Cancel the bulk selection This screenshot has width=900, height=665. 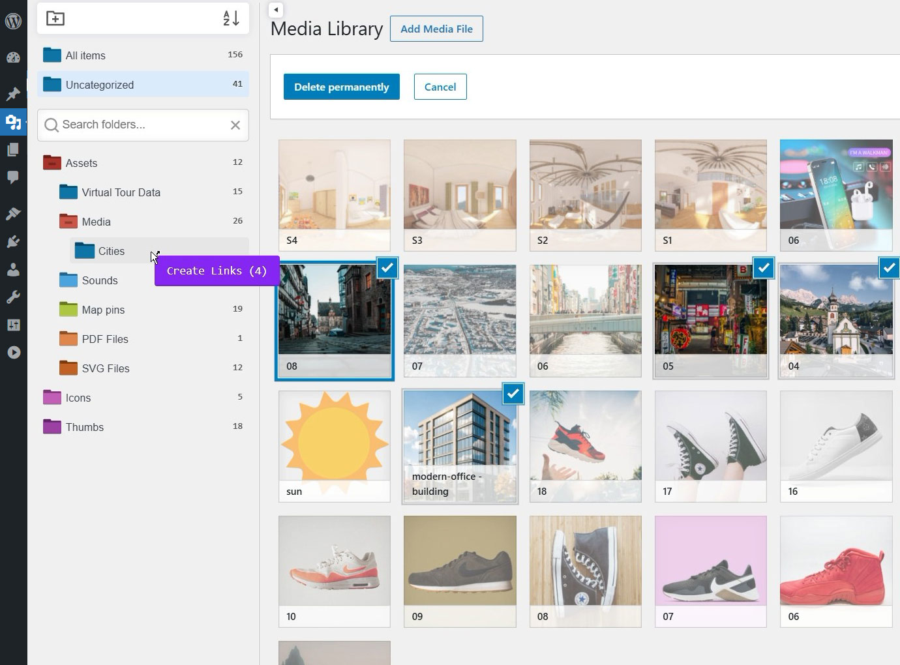point(440,87)
